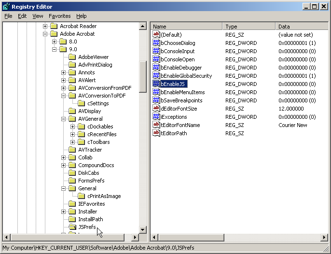Click tree pane horizontal scroll left arrow
This screenshot has width=331, height=254.
(6, 237)
